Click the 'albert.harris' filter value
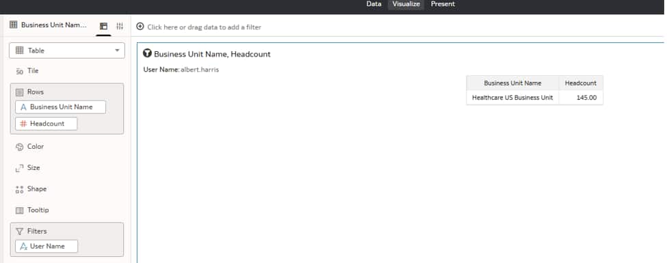Viewport: 667px width, 263px height. [x=200, y=70]
